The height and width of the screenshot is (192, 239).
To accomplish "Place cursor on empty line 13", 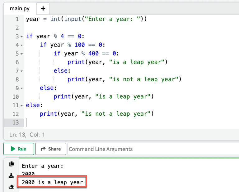I will pos(132,123).
